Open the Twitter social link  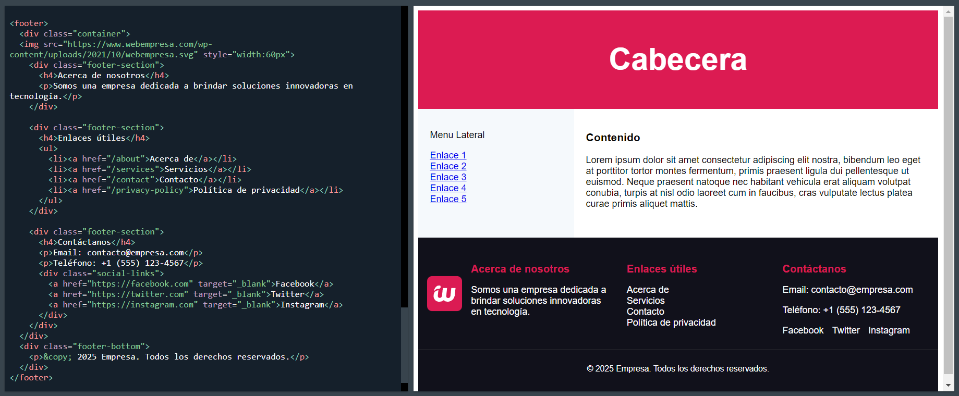click(x=846, y=330)
